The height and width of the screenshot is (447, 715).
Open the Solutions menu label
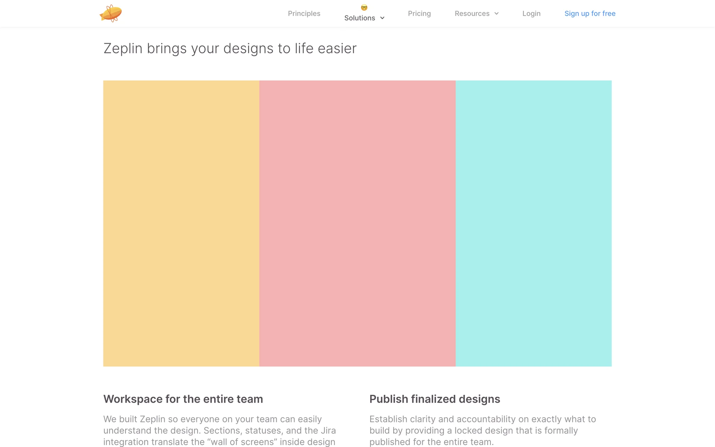point(359,18)
